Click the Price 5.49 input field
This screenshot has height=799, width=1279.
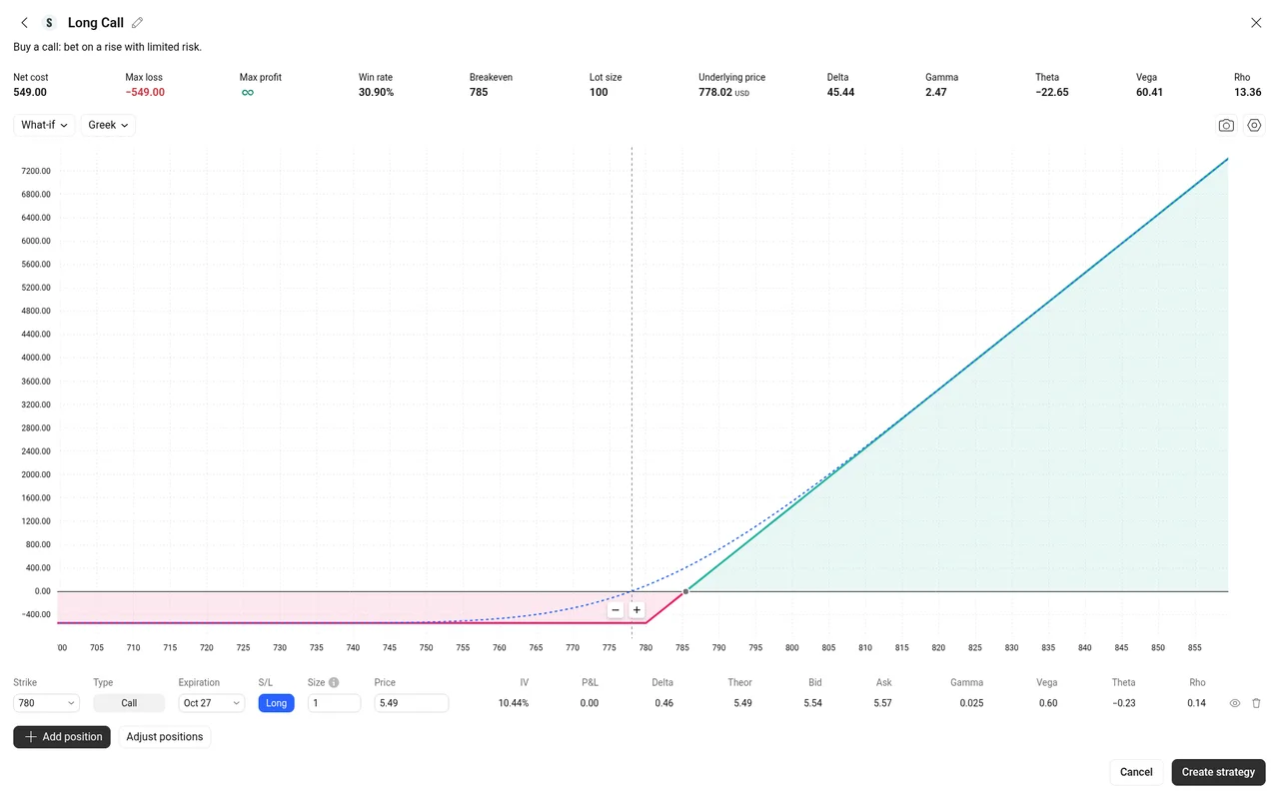point(412,703)
